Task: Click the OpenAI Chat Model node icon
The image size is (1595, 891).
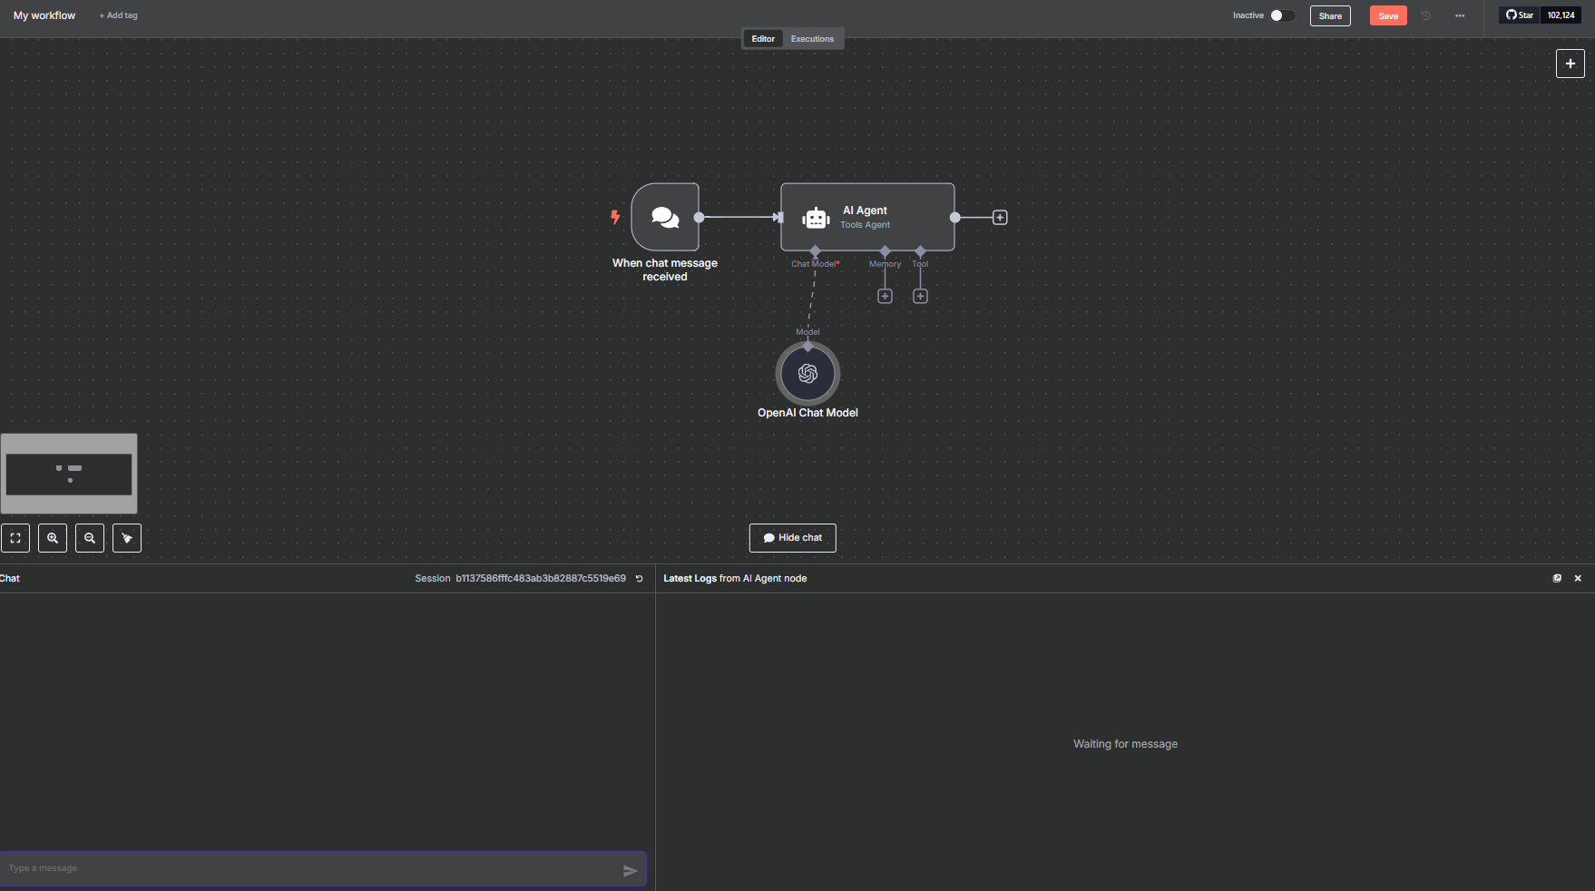Action: pos(807,374)
